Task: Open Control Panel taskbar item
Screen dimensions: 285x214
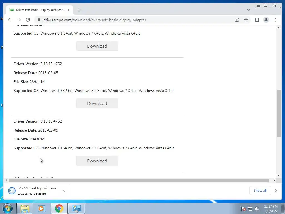Action: [76, 208]
